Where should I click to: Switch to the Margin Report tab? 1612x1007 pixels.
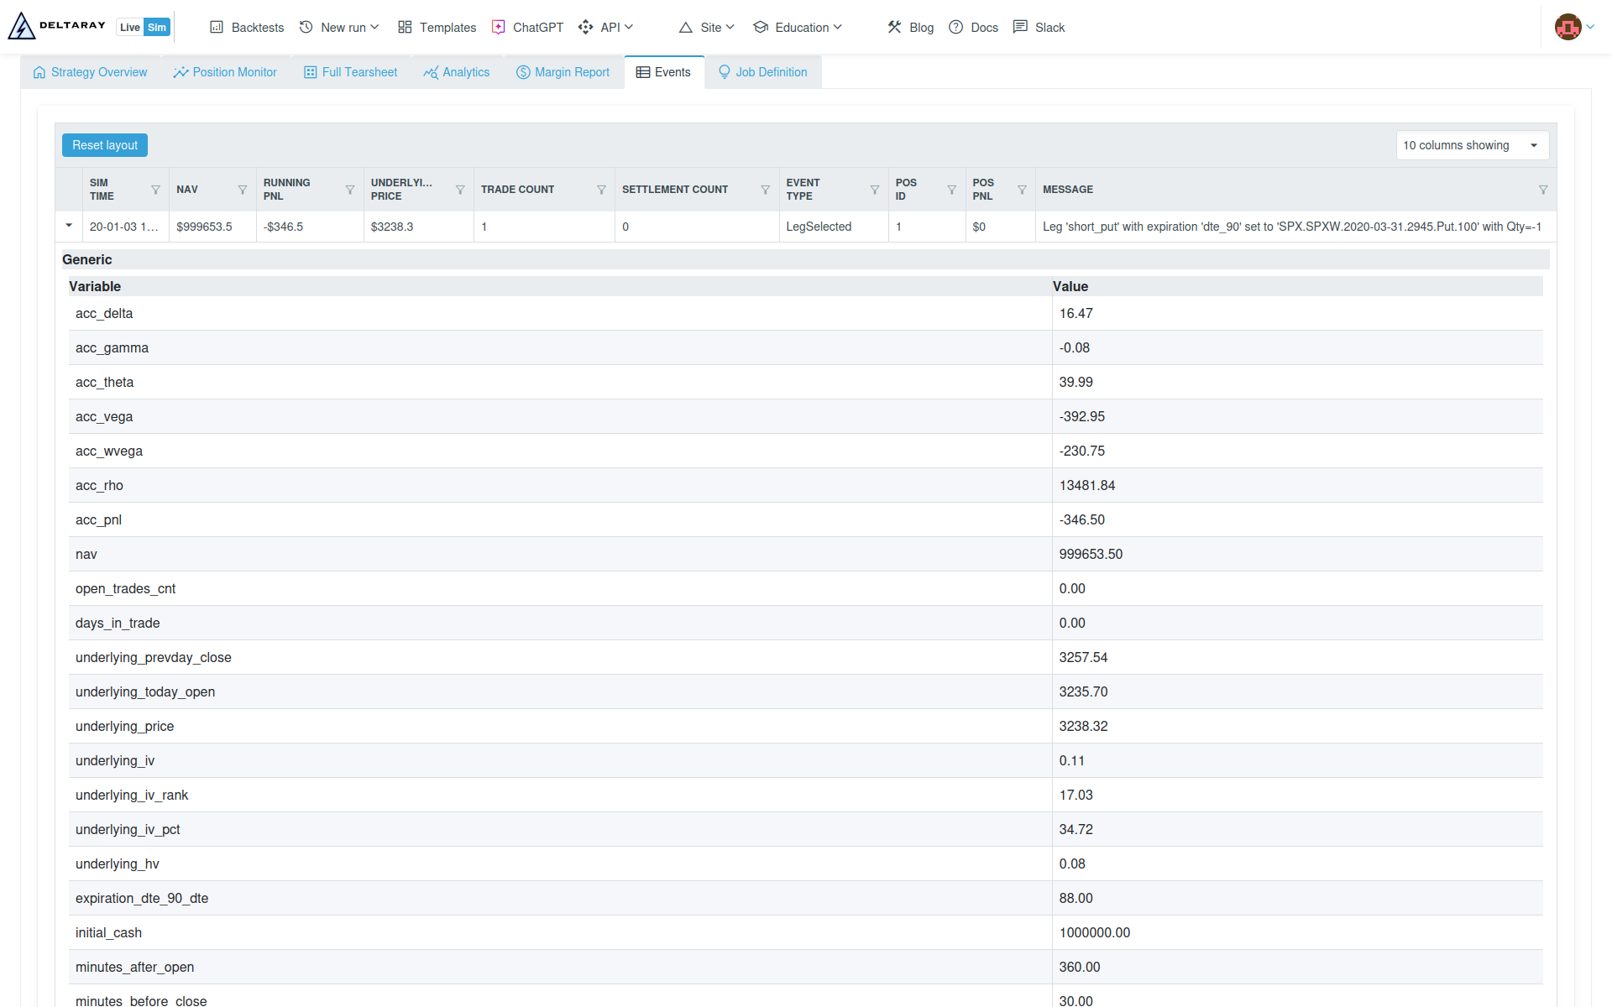click(x=563, y=72)
